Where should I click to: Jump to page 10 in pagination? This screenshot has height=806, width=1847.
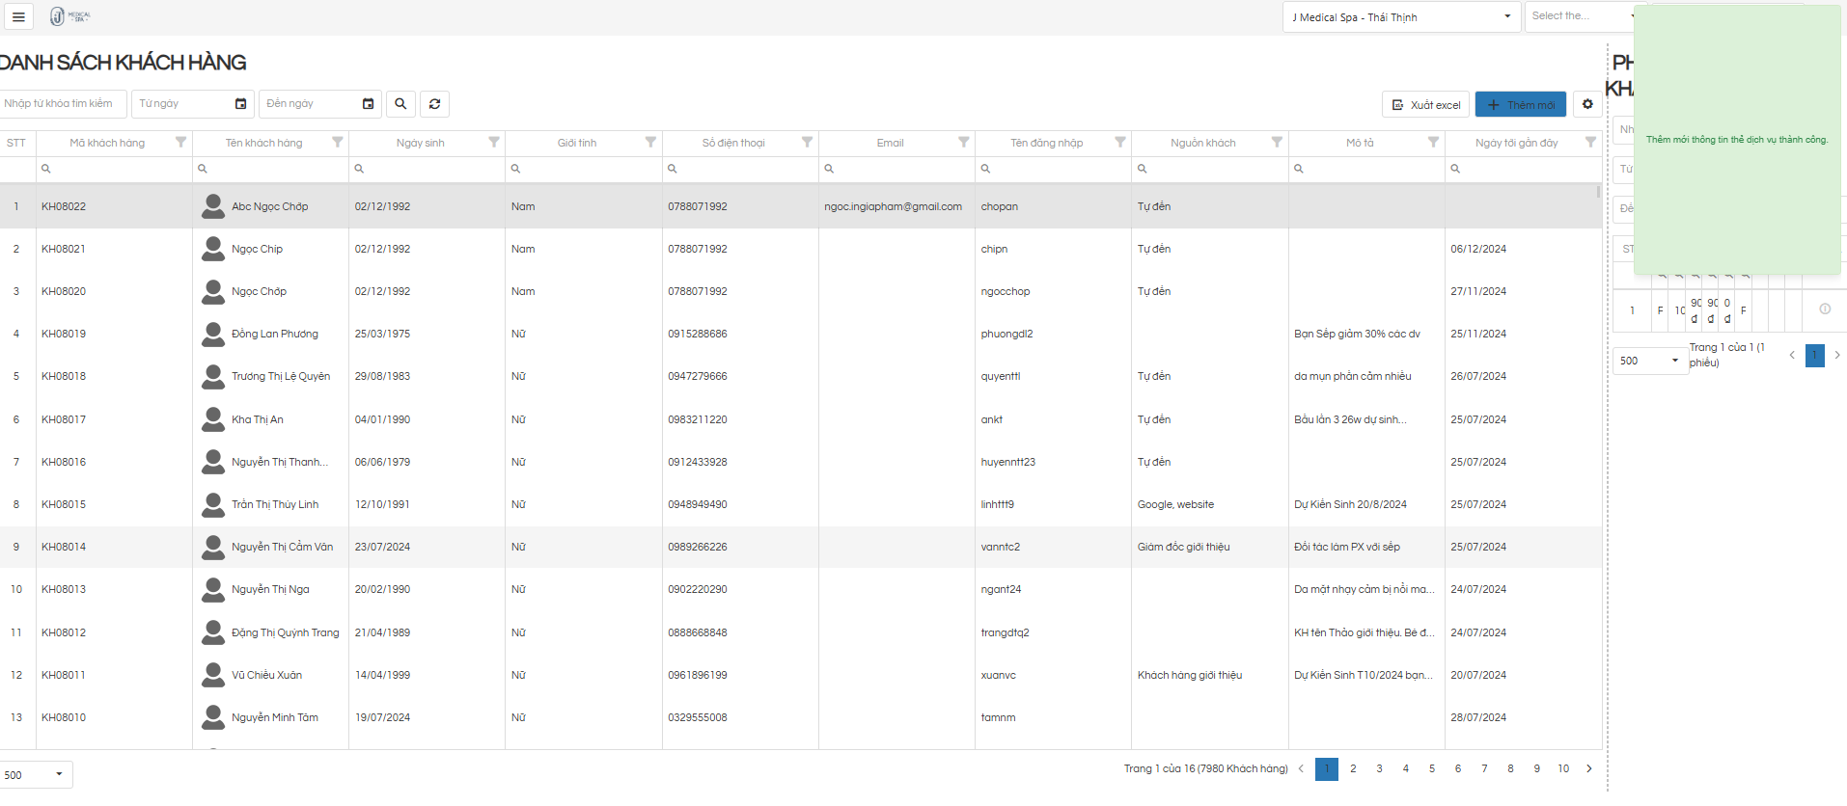[1562, 768]
